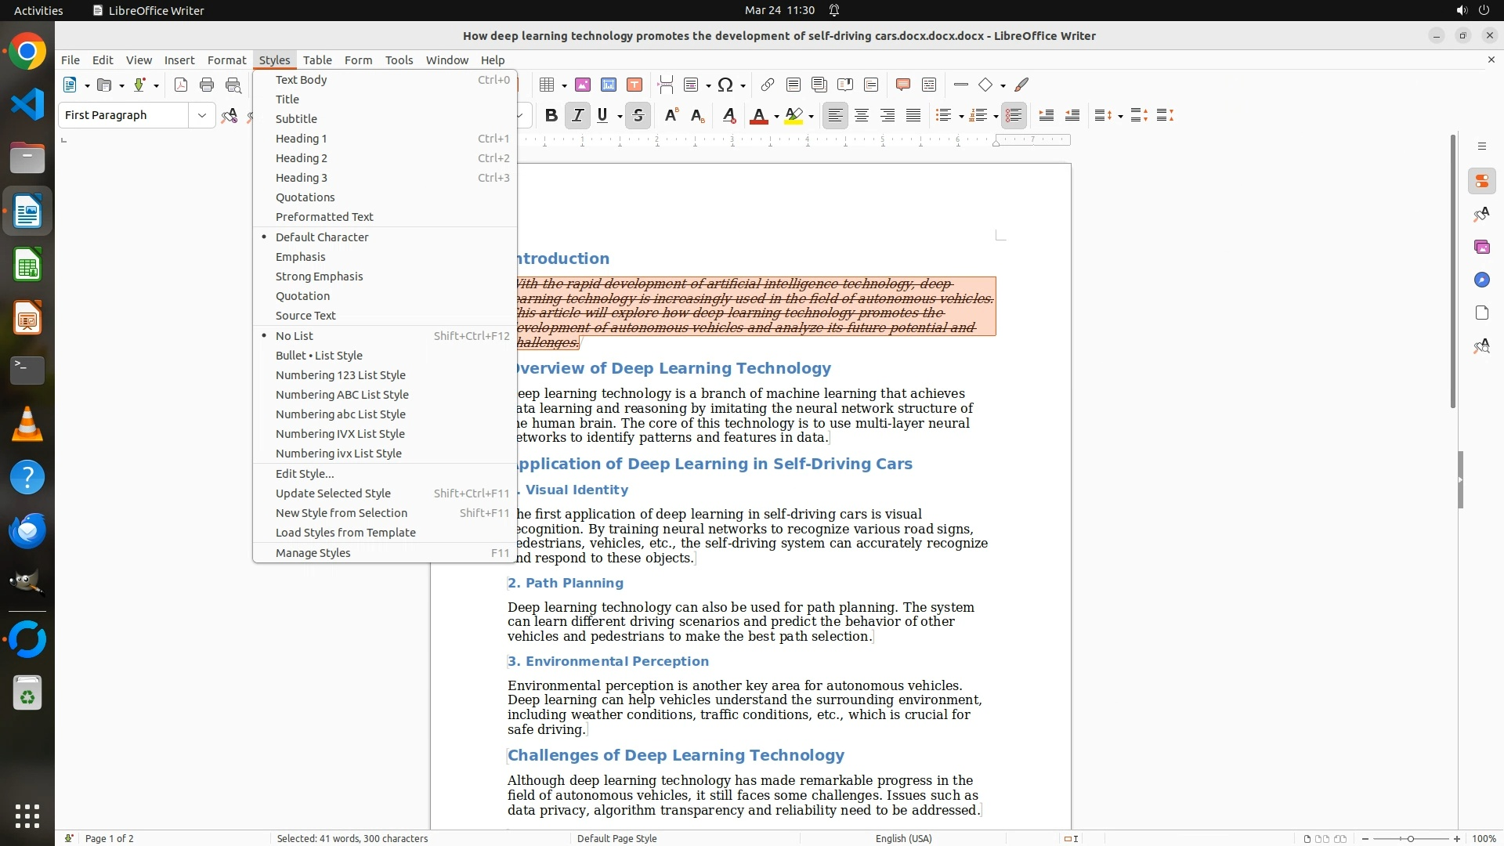Click the Insert Page Break icon
Viewport: 1504px width, 846px height.
point(665,85)
